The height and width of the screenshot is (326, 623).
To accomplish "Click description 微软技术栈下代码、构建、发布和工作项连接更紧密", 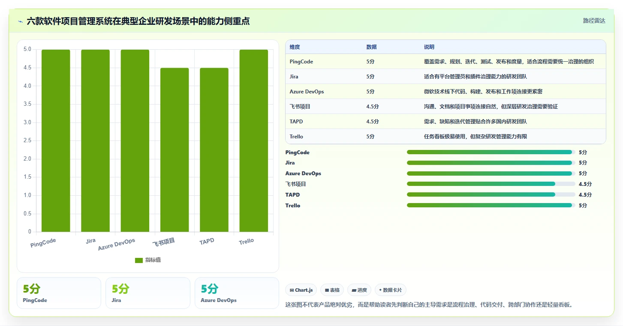I will pyautogui.click(x=483, y=92).
